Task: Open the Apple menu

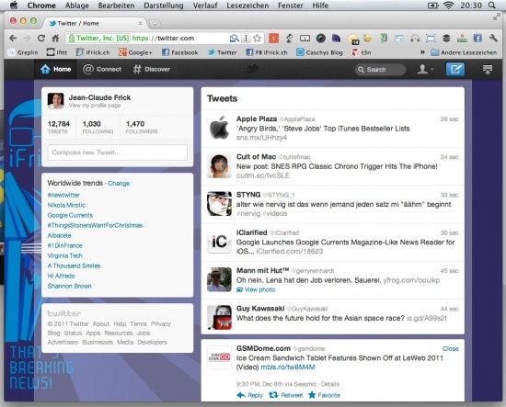Action: pyautogui.click(x=14, y=6)
